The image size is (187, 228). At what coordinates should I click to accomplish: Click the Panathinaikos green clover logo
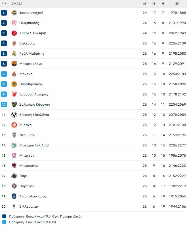point(14,84)
